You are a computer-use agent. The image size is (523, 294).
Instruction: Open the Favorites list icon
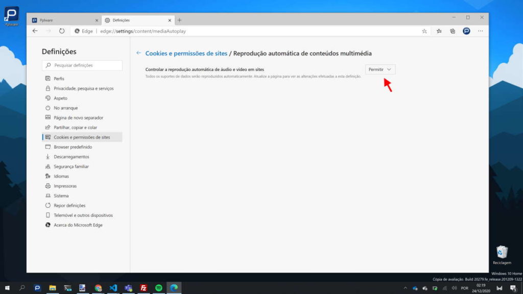pyautogui.click(x=439, y=31)
